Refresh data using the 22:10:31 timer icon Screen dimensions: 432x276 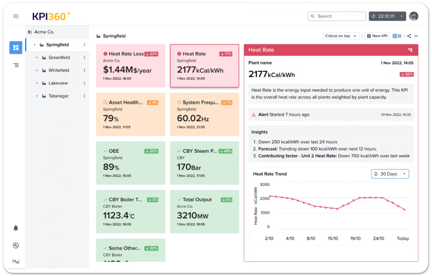[x=373, y=16]
